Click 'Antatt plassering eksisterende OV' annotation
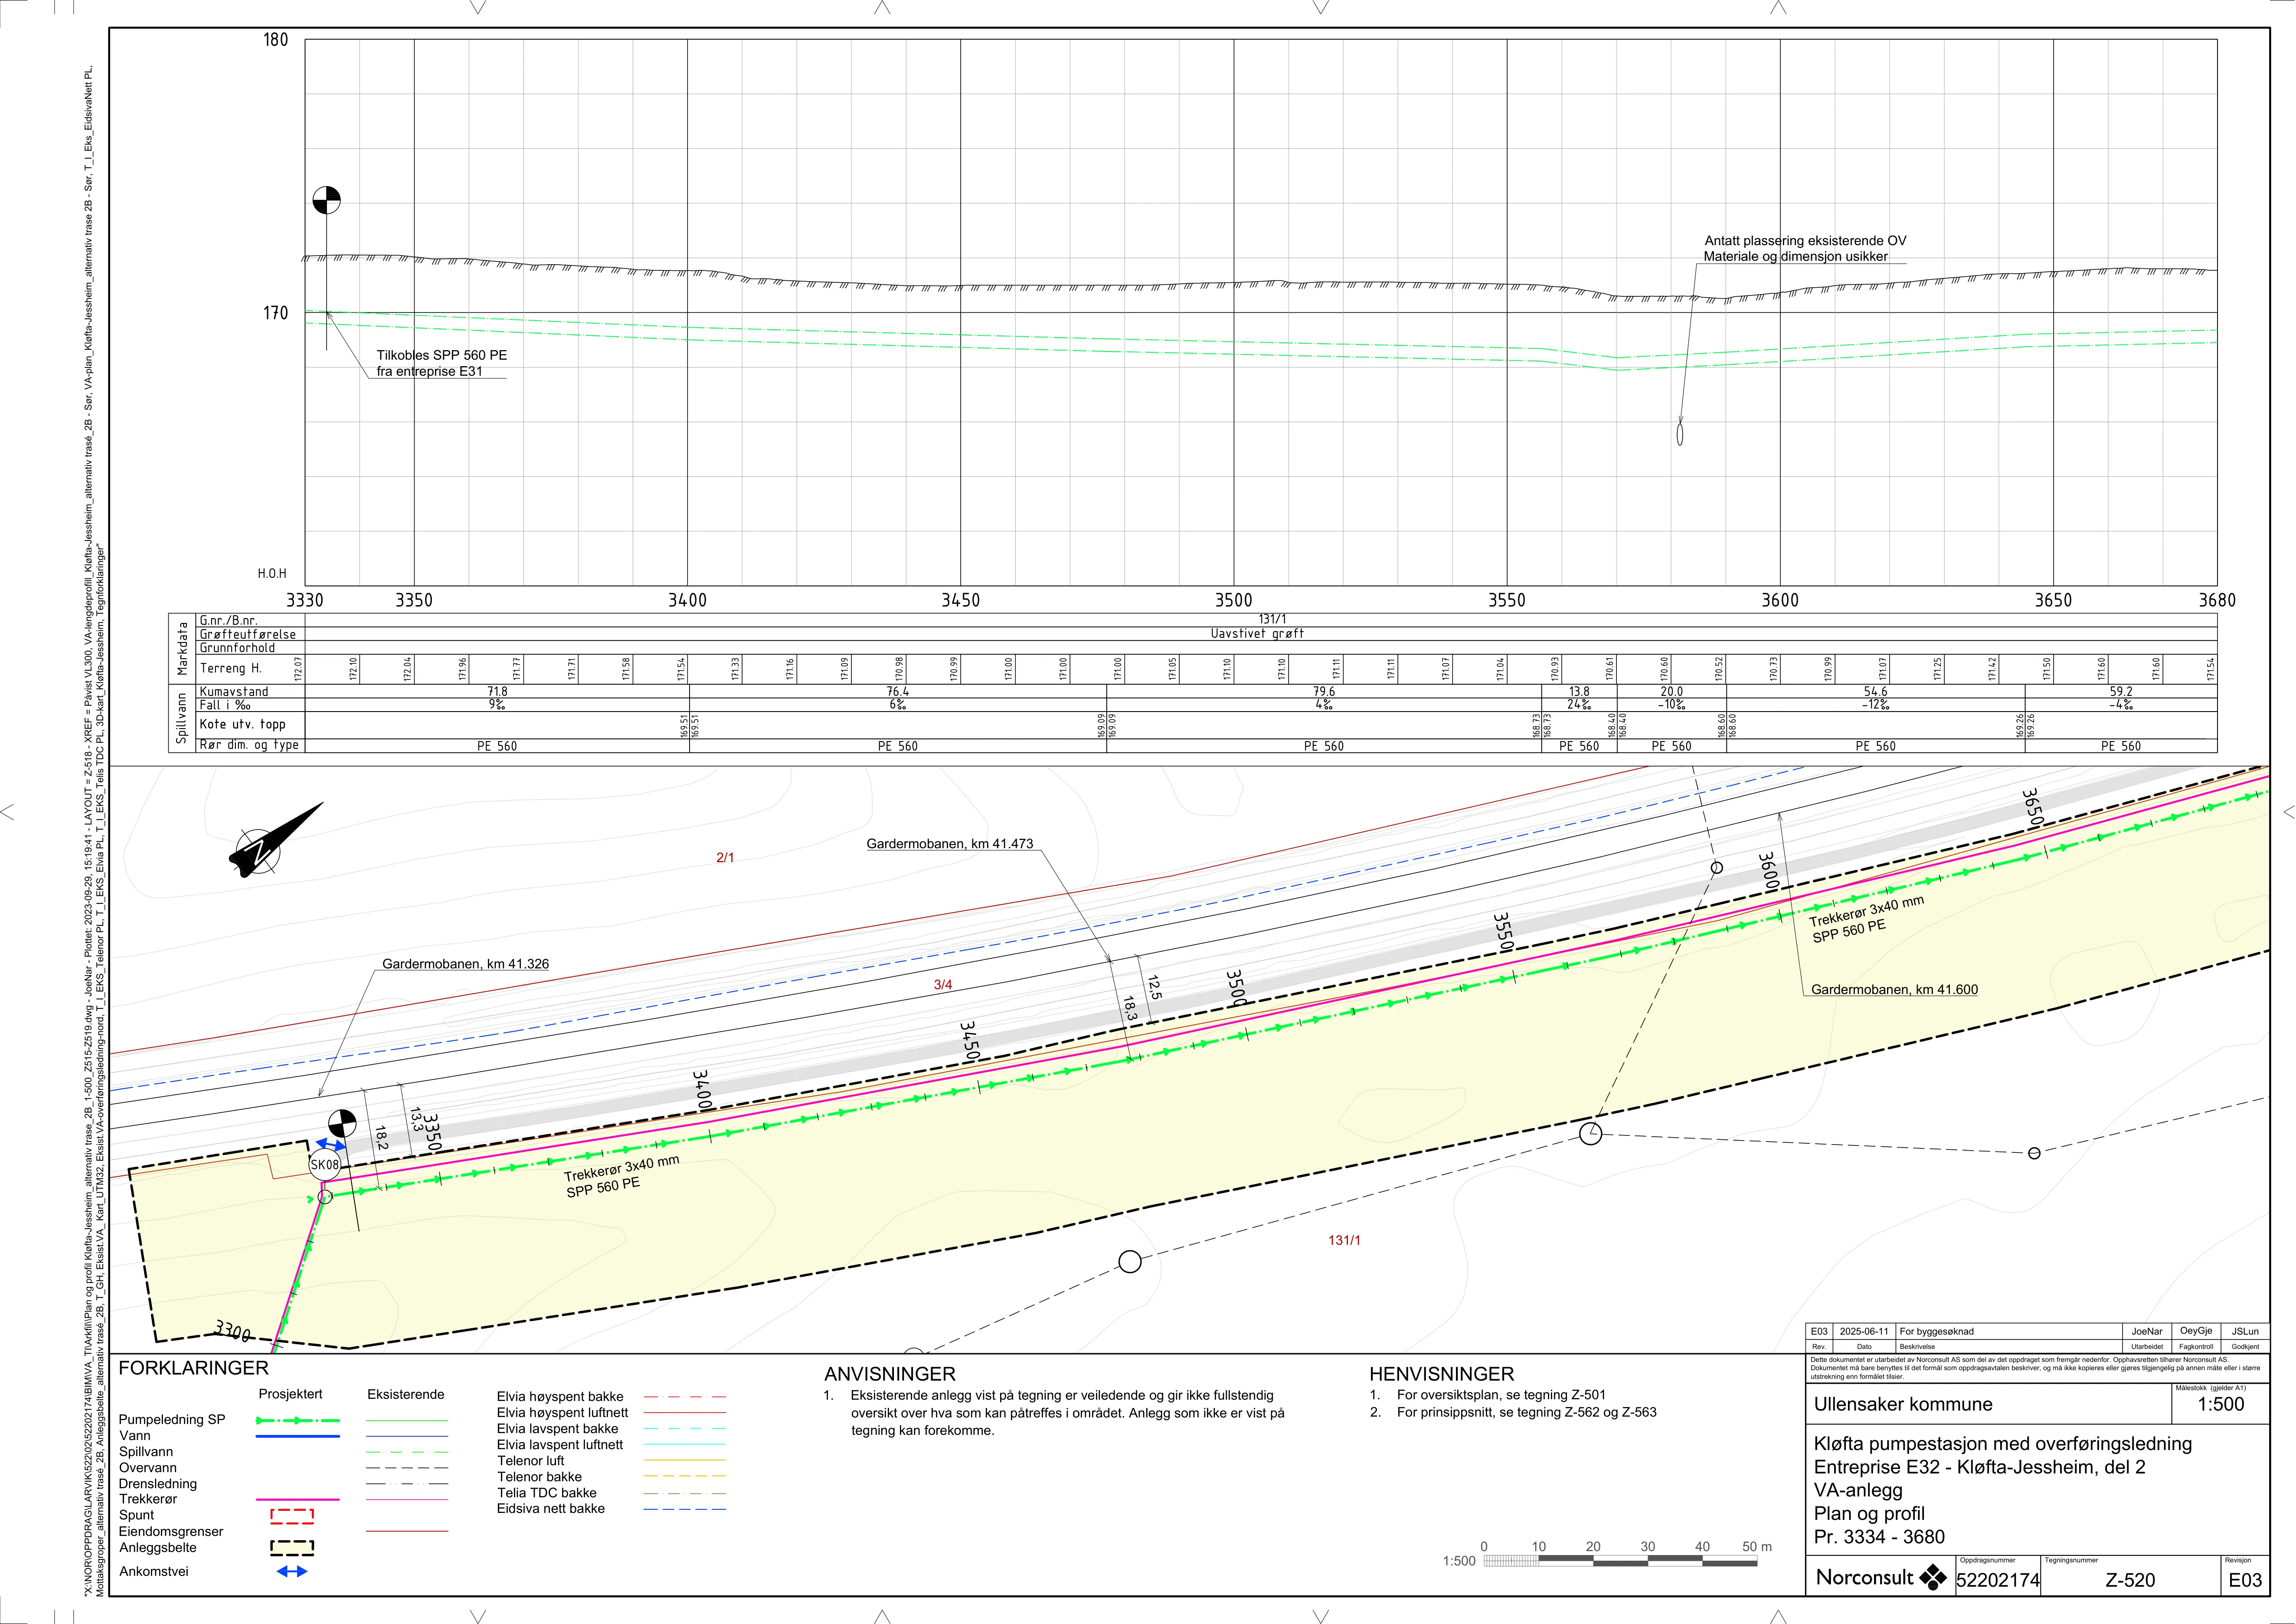This screenshot has width=2296, height=1624. coord(1805,241)
